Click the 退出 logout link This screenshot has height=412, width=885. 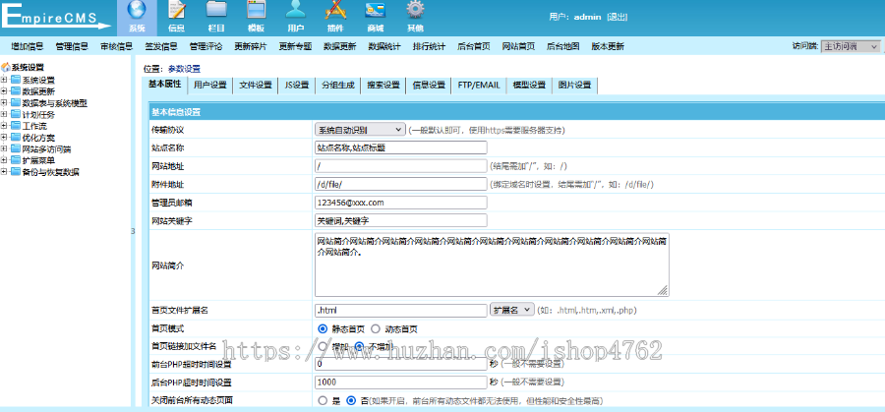pyautogui.click(x=617, y=17)
